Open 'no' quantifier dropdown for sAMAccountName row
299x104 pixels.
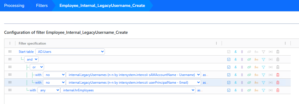54,75
